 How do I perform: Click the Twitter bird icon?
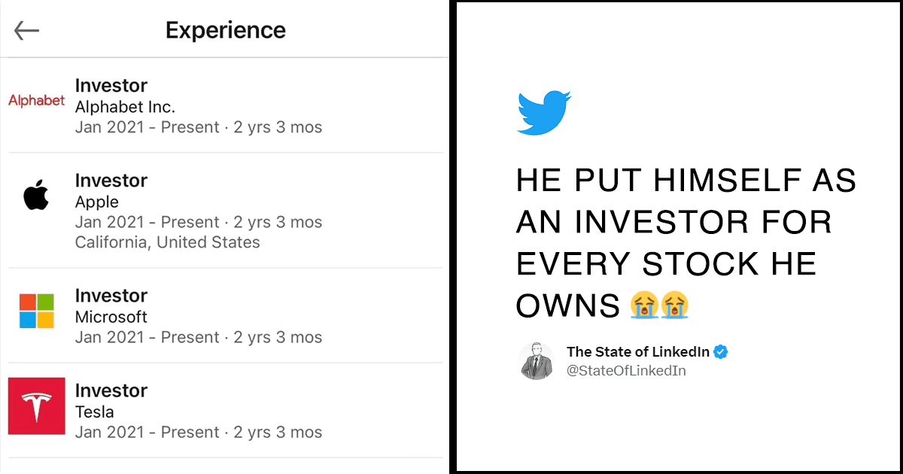(x=543, y=111)
